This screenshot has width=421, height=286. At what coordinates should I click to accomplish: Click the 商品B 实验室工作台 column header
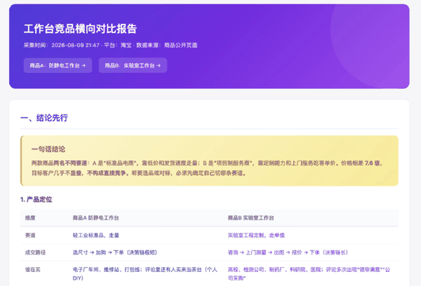[x=250, y=218]
